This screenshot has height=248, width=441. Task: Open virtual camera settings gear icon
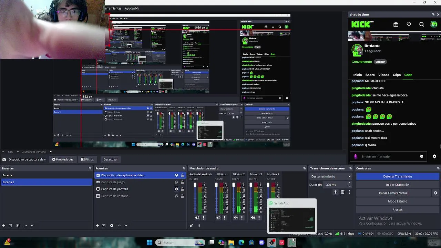[x=435, y=193]
